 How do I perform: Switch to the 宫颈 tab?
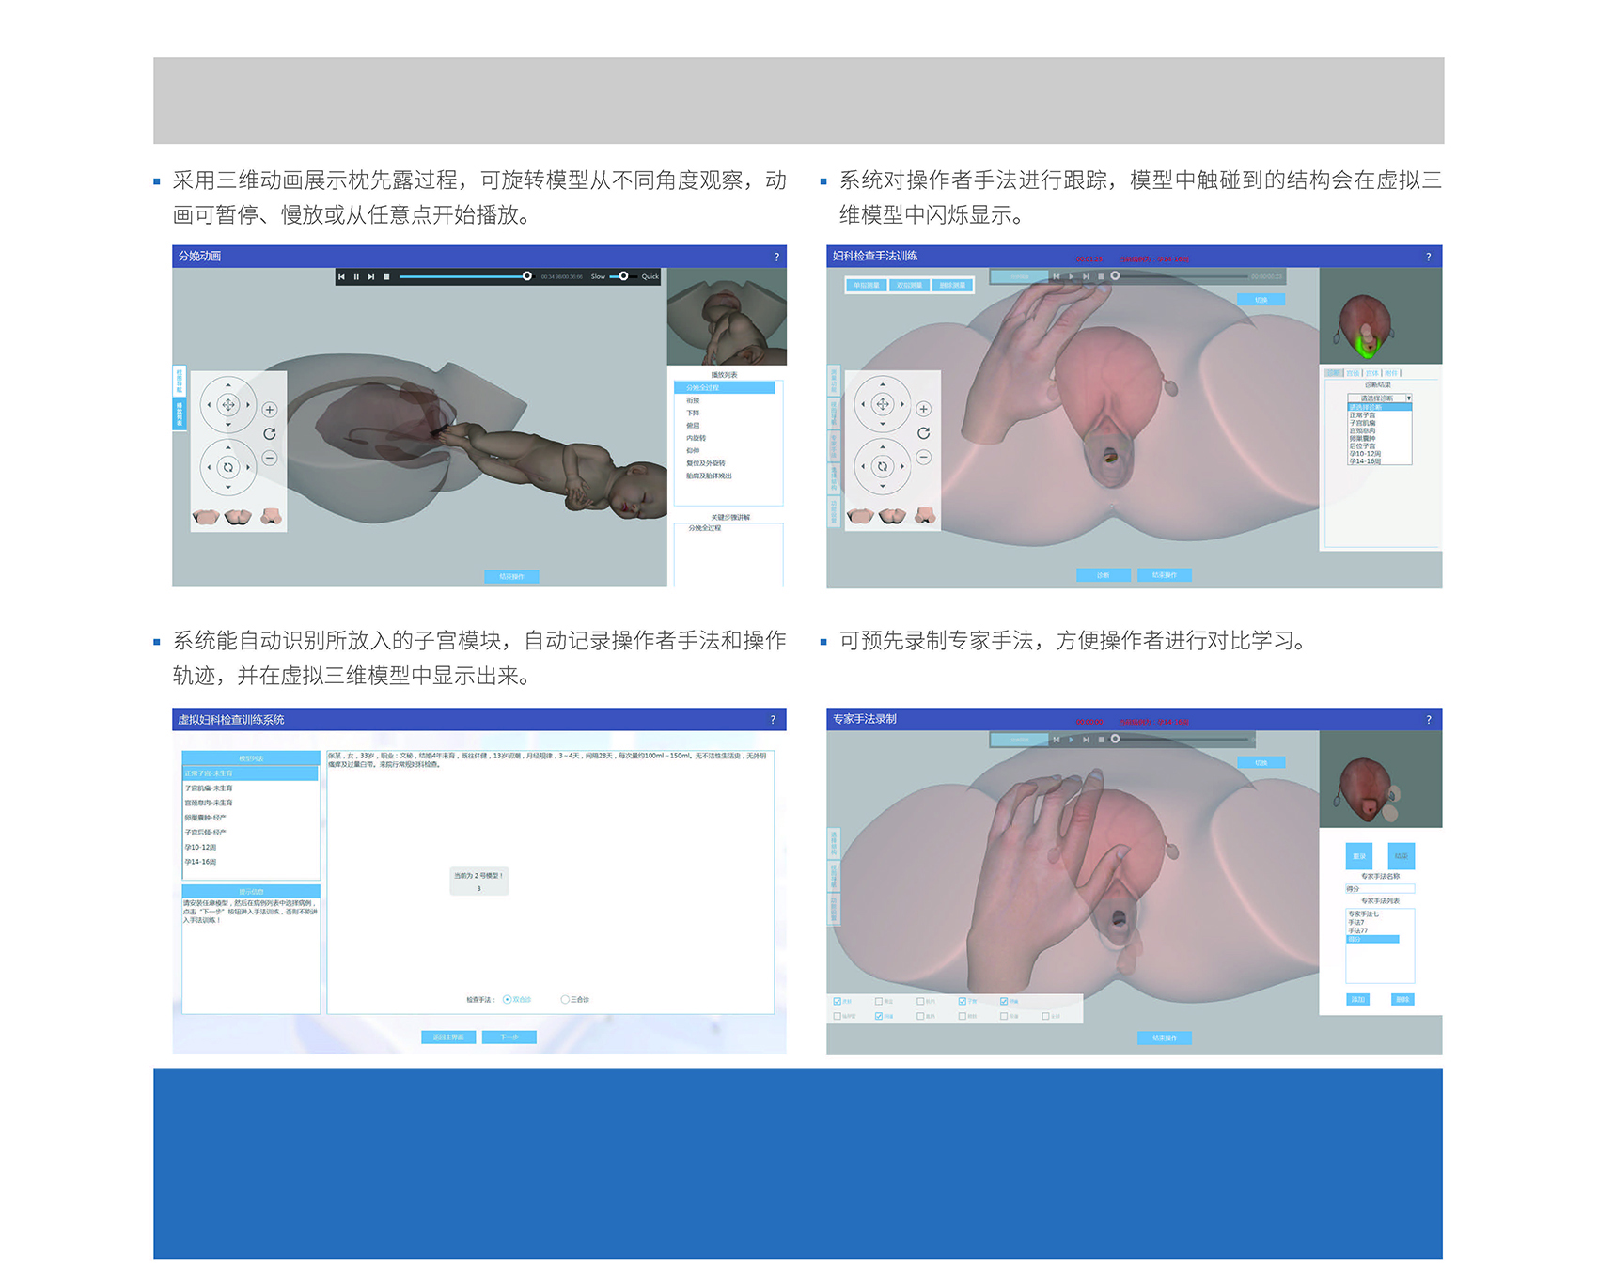(x=1353, y=373)
